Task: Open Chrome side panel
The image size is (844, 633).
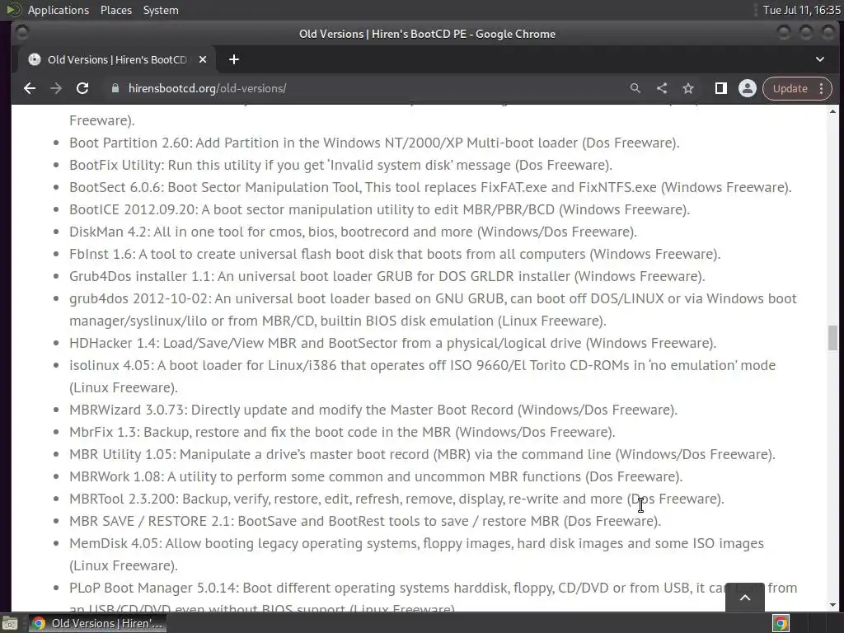Action: pyautogui.click(x=720, y=88)
